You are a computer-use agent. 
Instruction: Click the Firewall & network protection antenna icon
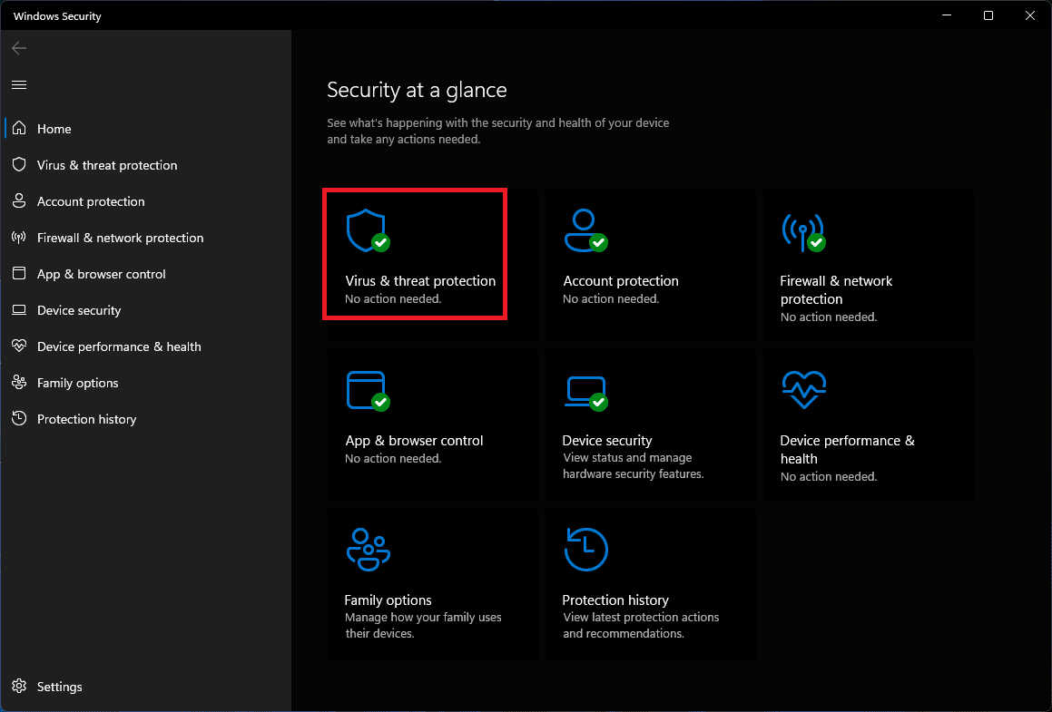801,230
